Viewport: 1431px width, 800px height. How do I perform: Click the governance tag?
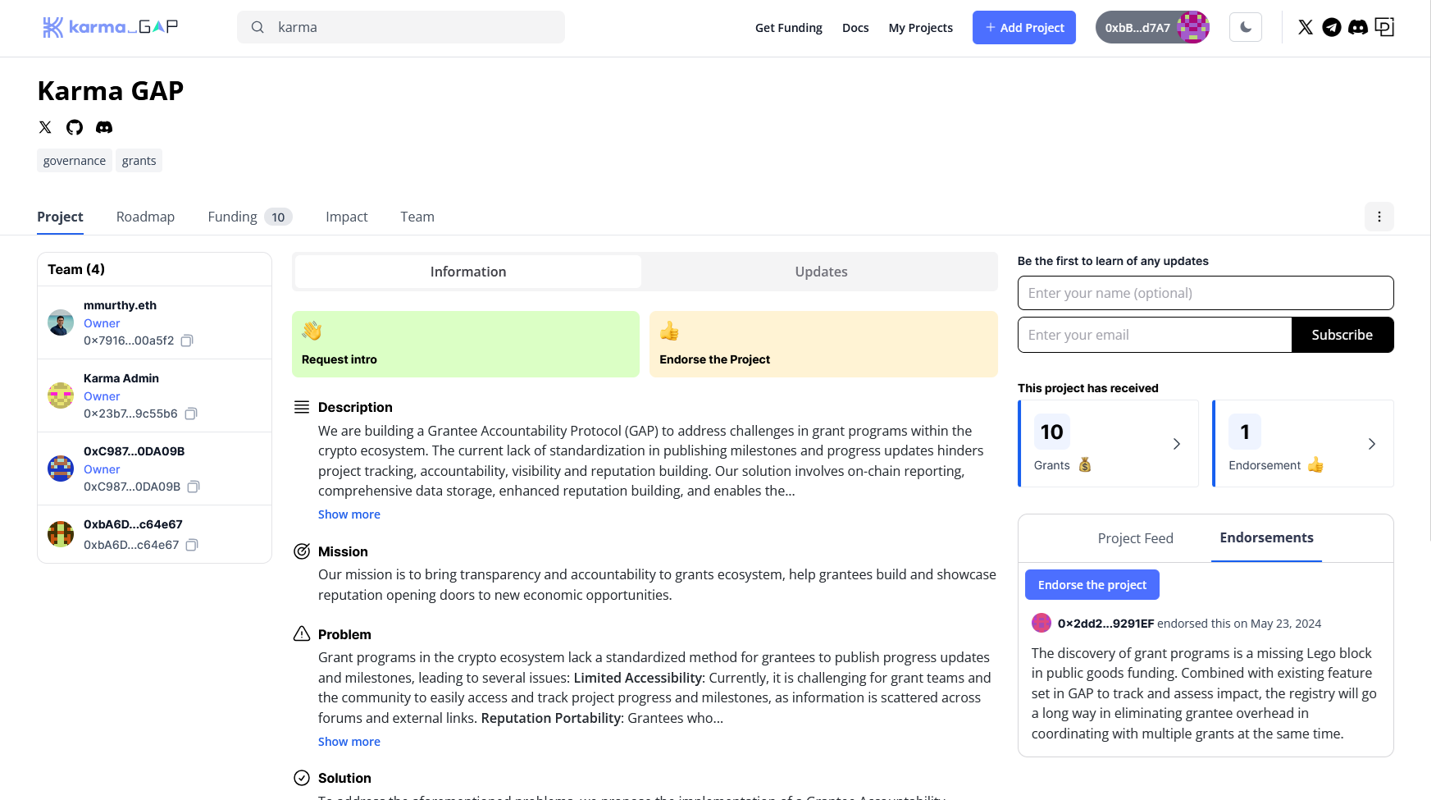pos(75,161)
